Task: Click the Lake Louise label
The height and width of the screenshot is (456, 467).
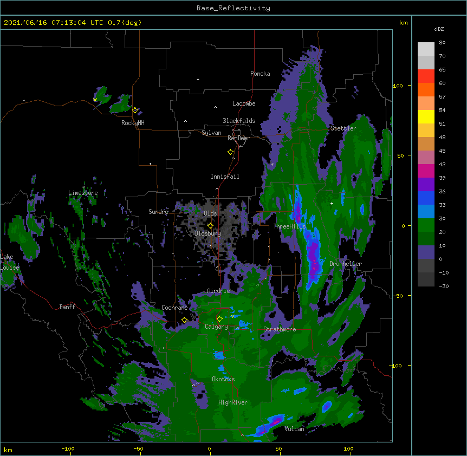Action: click(x=10, y=262)
